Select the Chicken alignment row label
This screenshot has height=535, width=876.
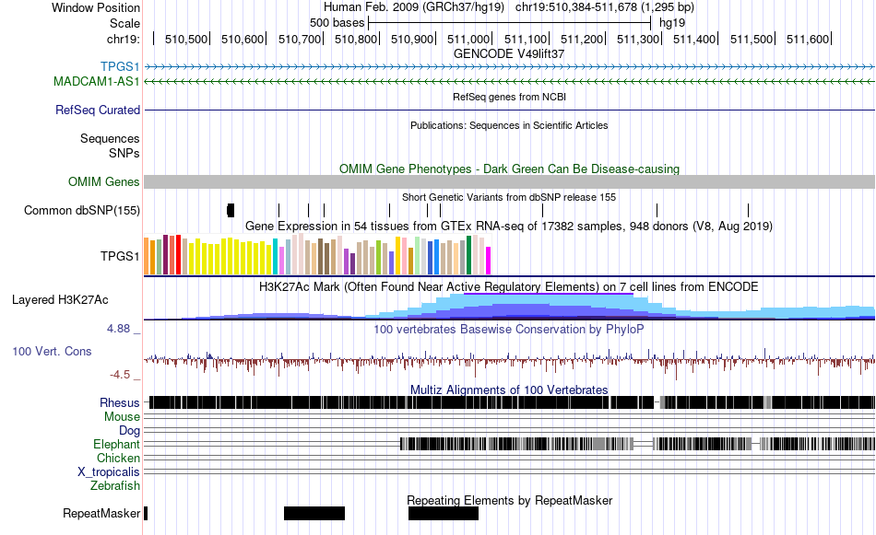(118, 458)
